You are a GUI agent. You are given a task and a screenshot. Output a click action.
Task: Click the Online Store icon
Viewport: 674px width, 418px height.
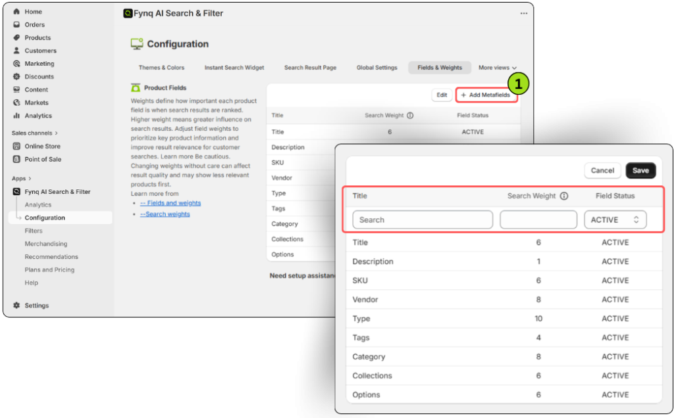coord(16,146)
